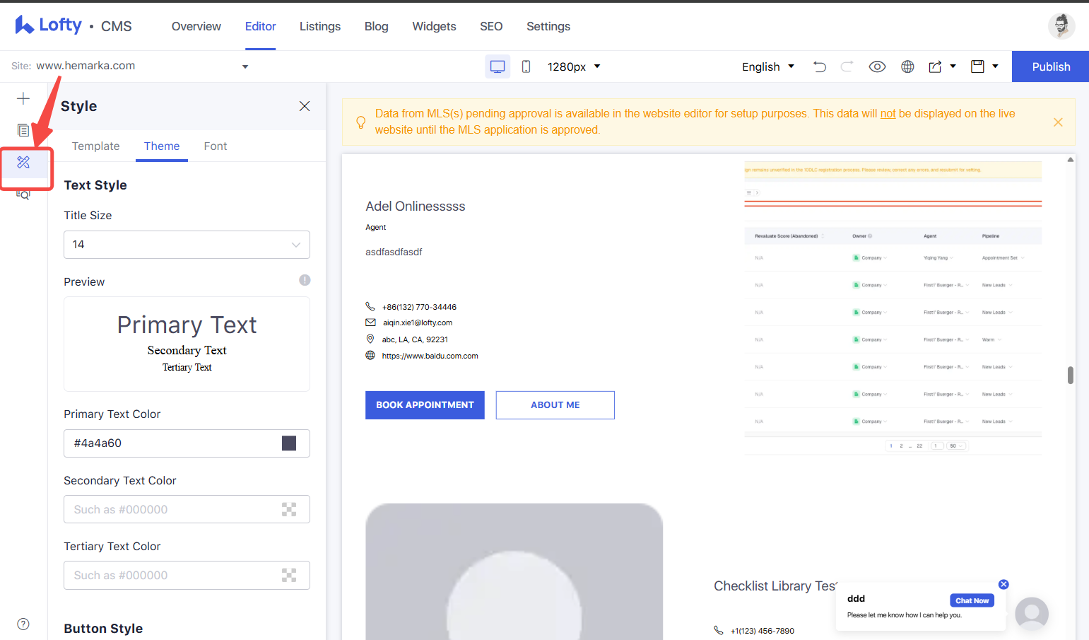Focus the Primary Text Color hex field
Viewport: 1089px width, 640px height.
[x=187, y=443]
